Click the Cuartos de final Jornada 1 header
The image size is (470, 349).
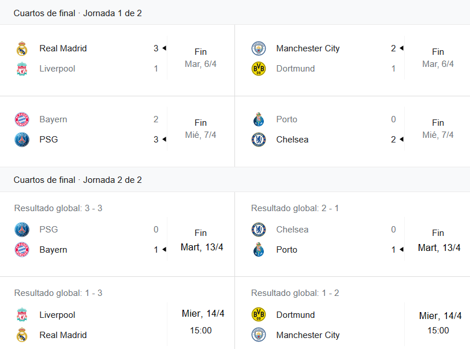[x=77, y=13]
